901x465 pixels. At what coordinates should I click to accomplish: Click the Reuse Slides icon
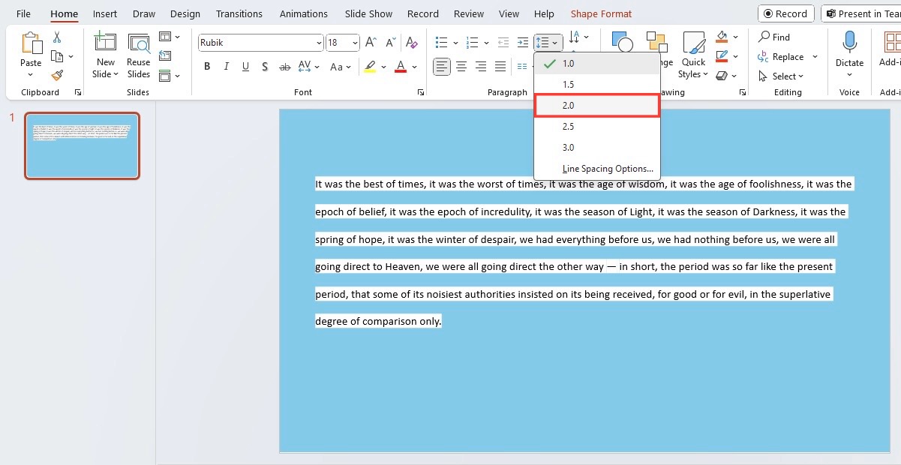[138, 46]
